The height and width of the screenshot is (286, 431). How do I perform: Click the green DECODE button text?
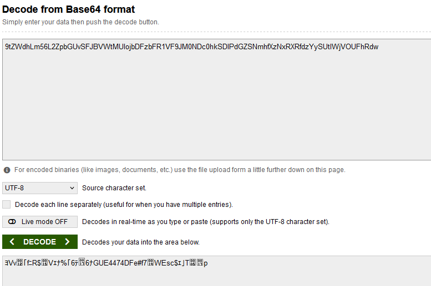pos(39,242)
